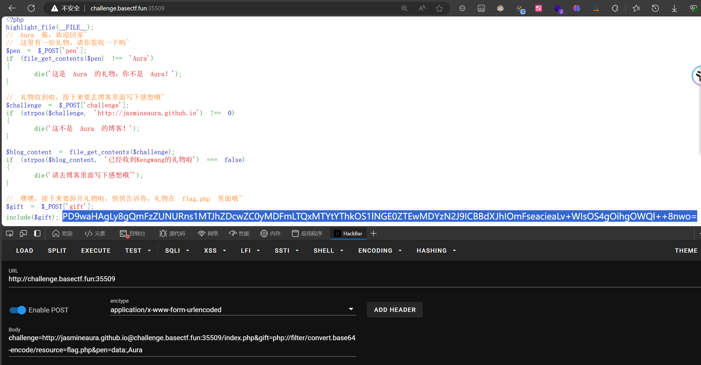Expand the SSTI dropdown menu

tap(287, 250)
